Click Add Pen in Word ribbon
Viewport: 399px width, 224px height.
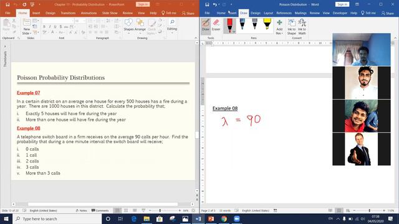[x=279, y=27]
